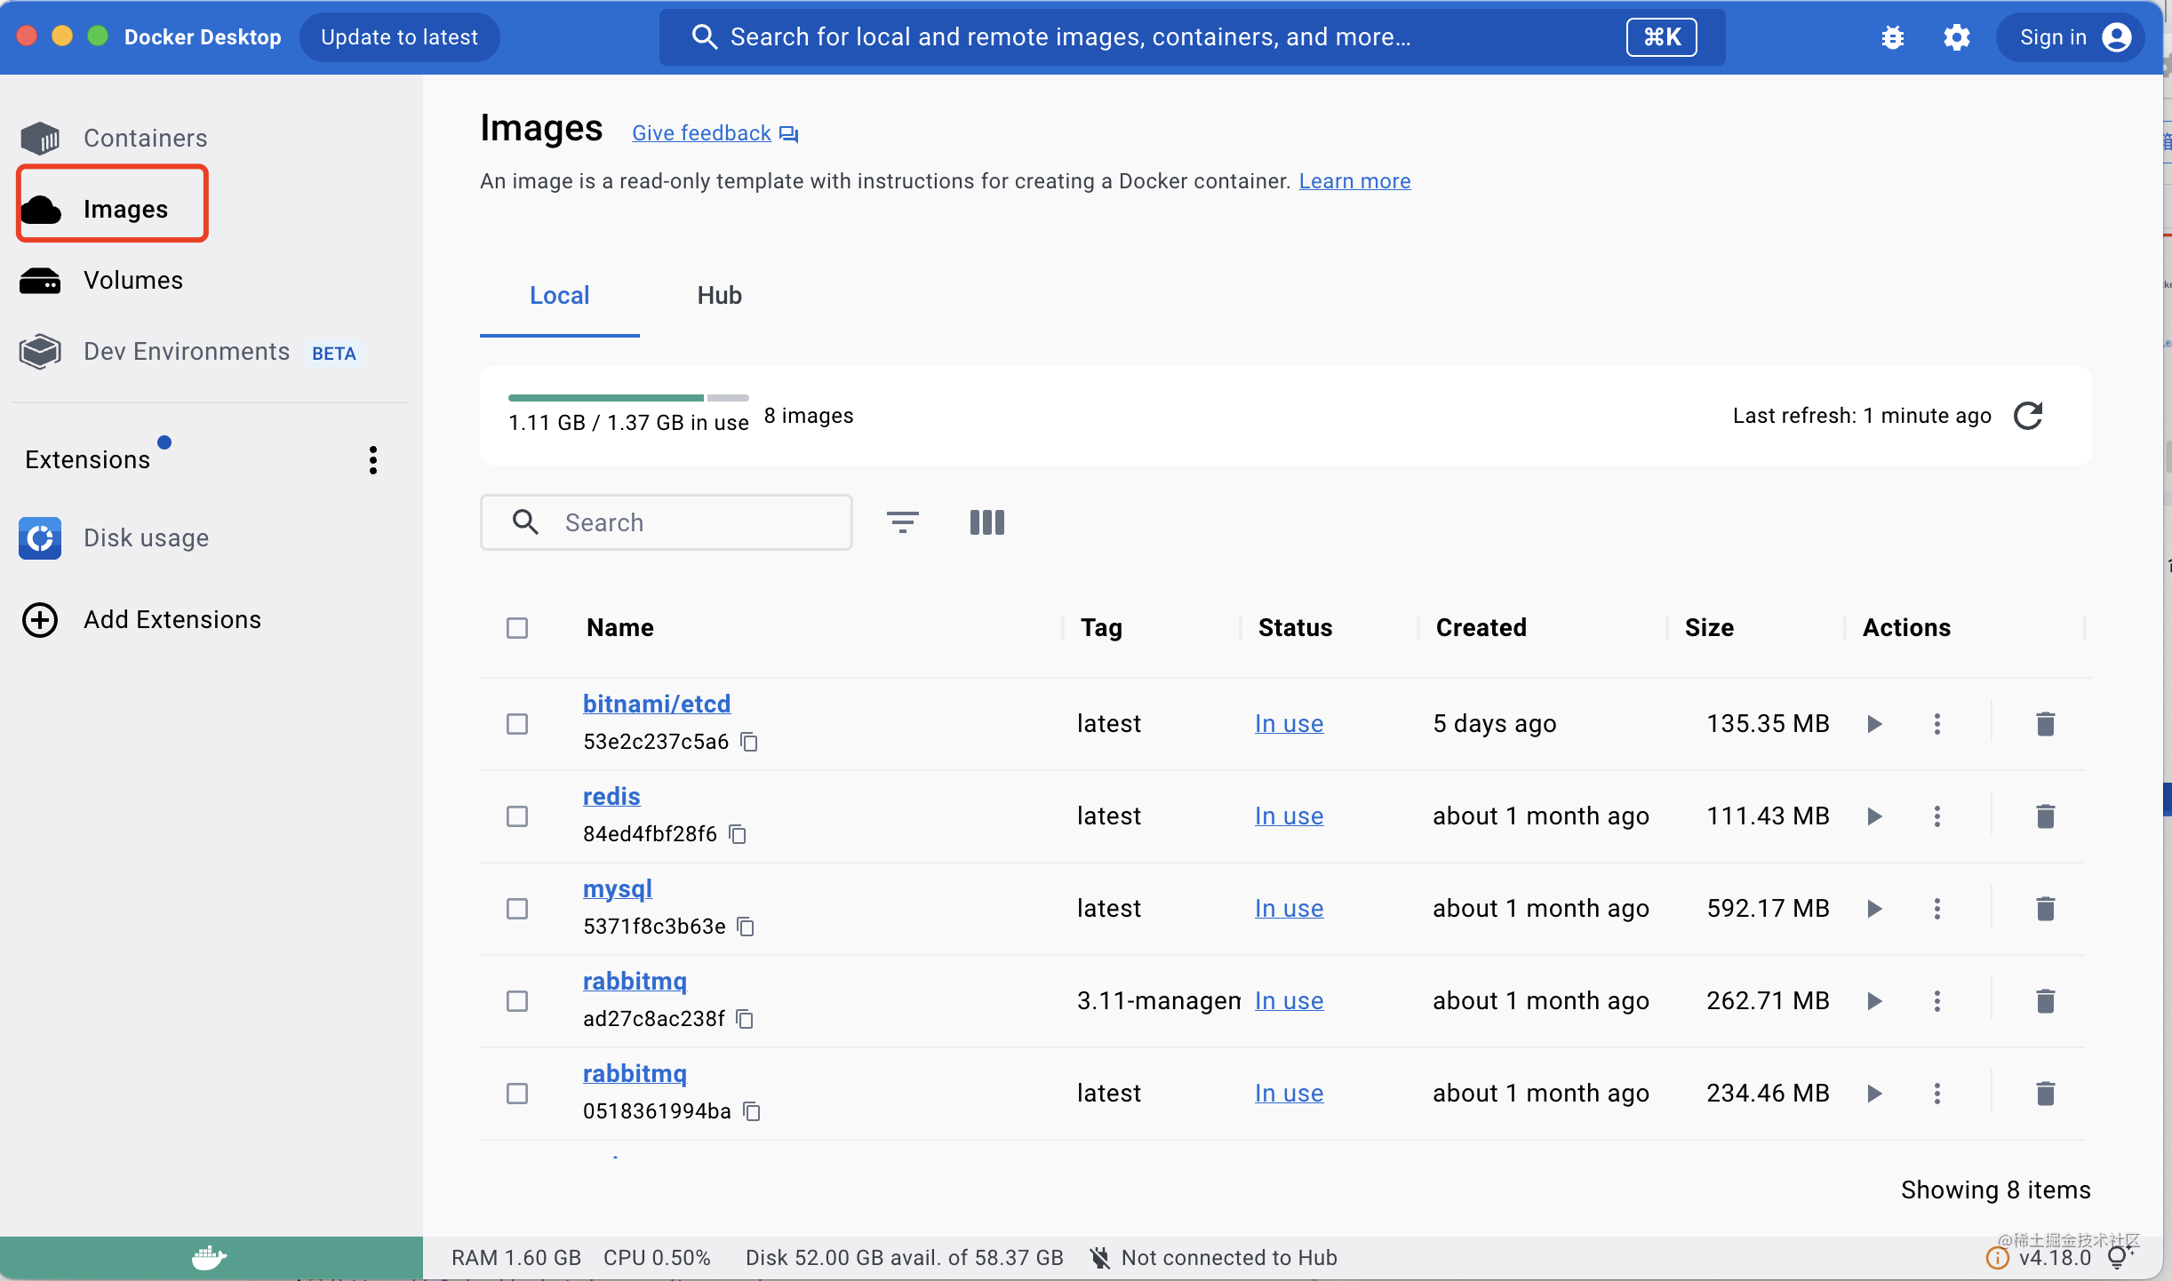
Task: Open the Containers section in the sidebar
Action: (144, 138)
